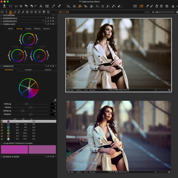The height and width of the screenshot is (178, 178).
Task: Uncheck the olive row checkbox with 9.9
Action: 2,133
